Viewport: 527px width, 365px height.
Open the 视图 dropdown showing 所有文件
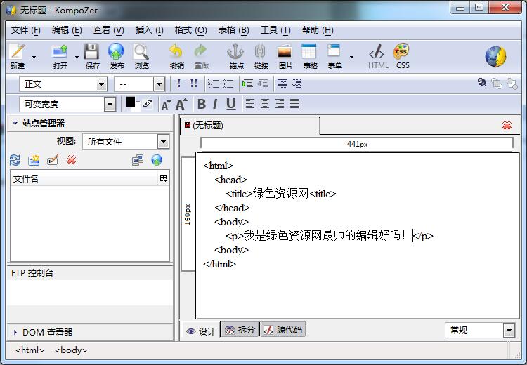coord(126,142)
